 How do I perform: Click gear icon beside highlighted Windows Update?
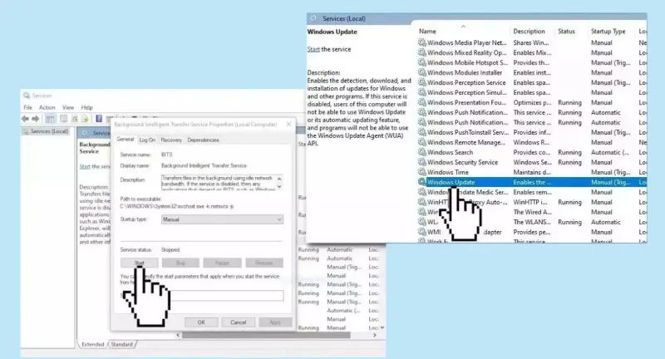click(x=422, y=182)
